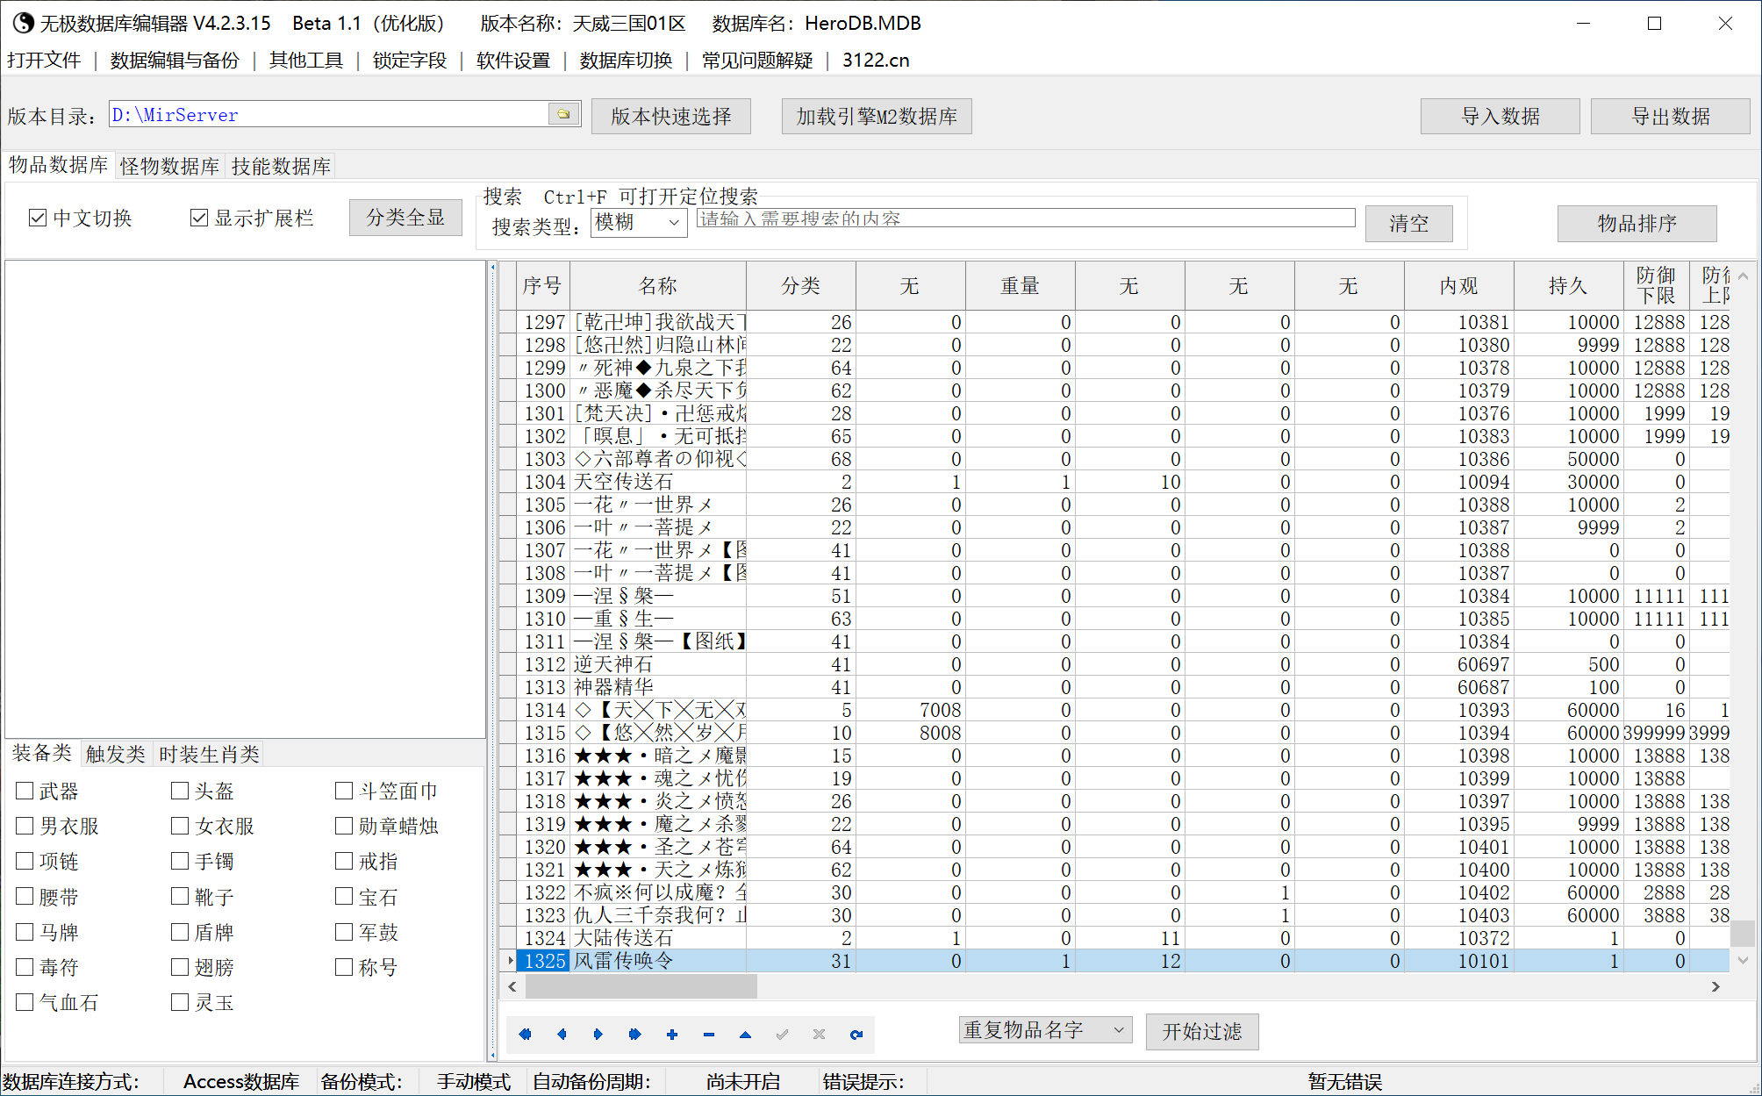Click the 导出数据 button
1762x1096 pixels.
1671,116
